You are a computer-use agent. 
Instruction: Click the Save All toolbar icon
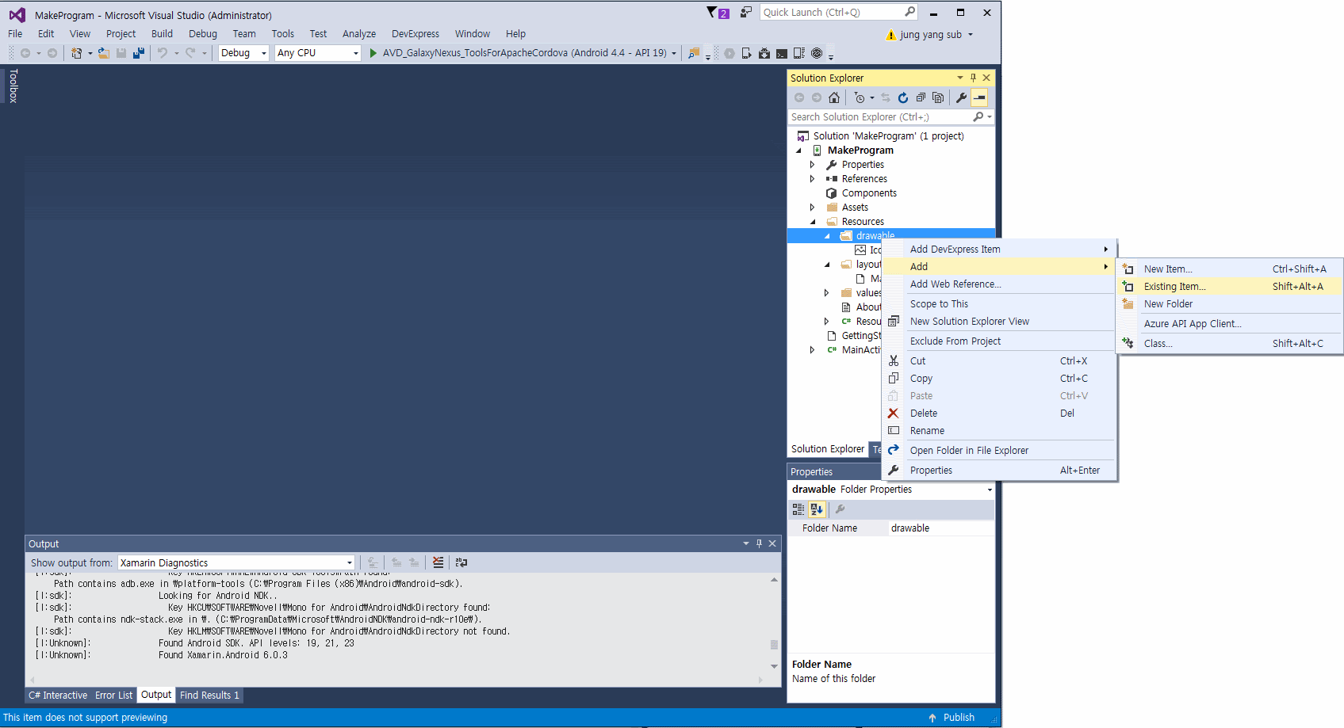(x=139, y=53)
